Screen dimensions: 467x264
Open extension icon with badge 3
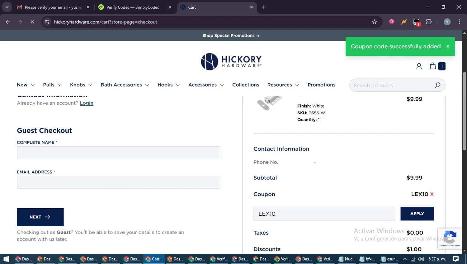pos(417,22)
